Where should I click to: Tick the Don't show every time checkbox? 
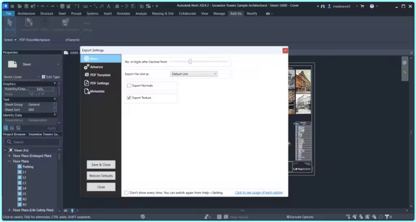pos(127,193)
